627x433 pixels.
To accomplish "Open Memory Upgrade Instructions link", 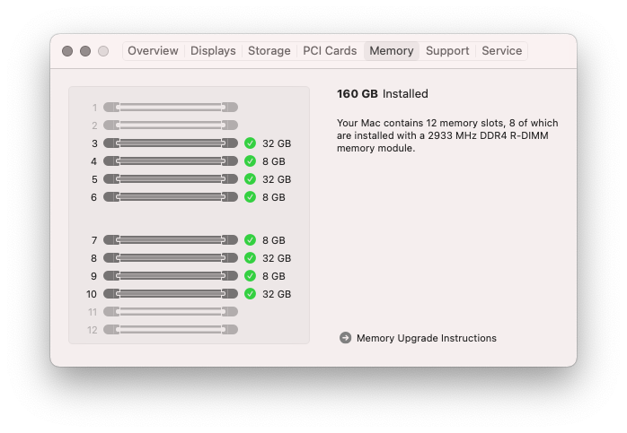I will [427, 338].
